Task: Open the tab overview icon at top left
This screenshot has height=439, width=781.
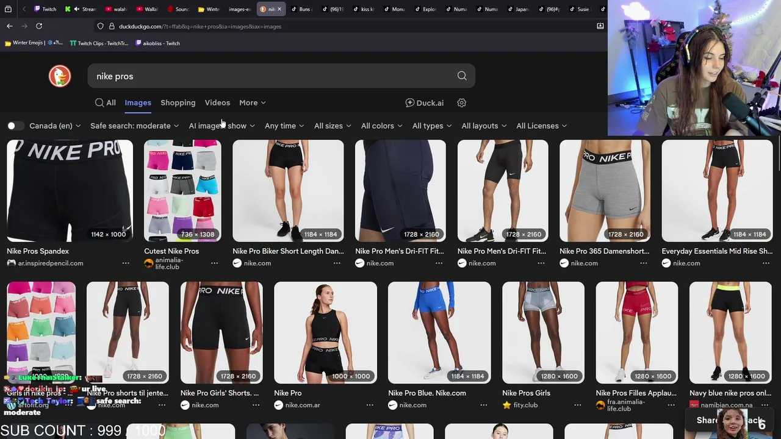Action: (8, 9)
